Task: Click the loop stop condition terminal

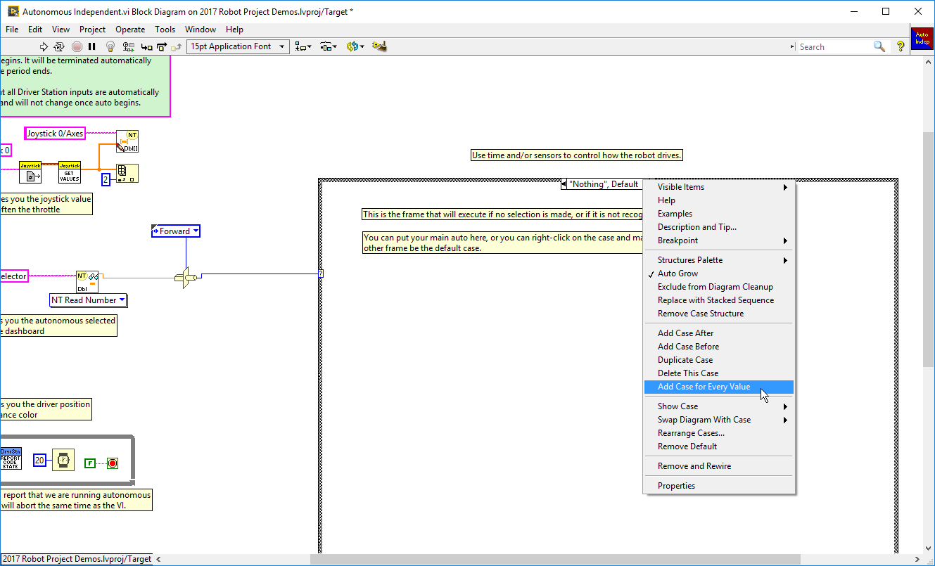Action: tap(112, 463)
